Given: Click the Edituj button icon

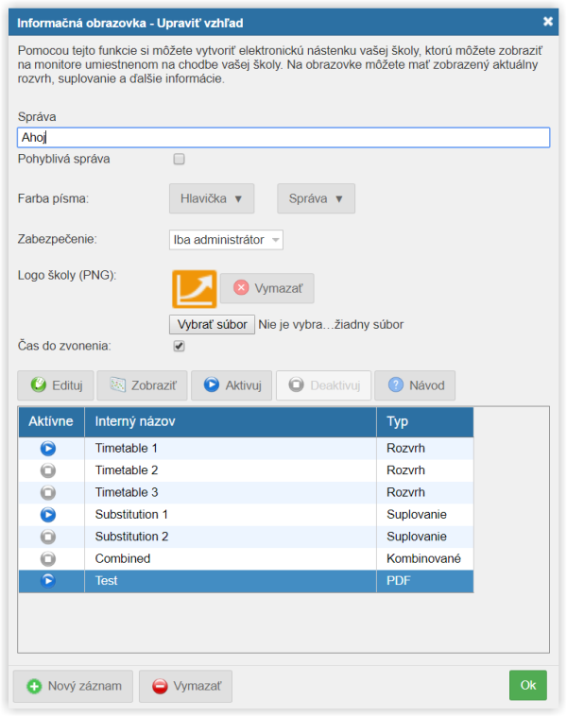Looking at the screenshot, I should (x=39, y=385).
